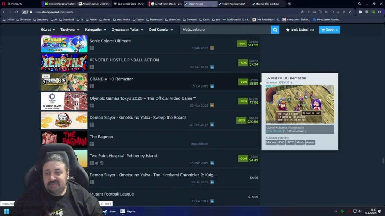Click the JRYO tag in GRANDIA popup
The height and width of the screenshot is (216, 385).
tap(290, 142)
